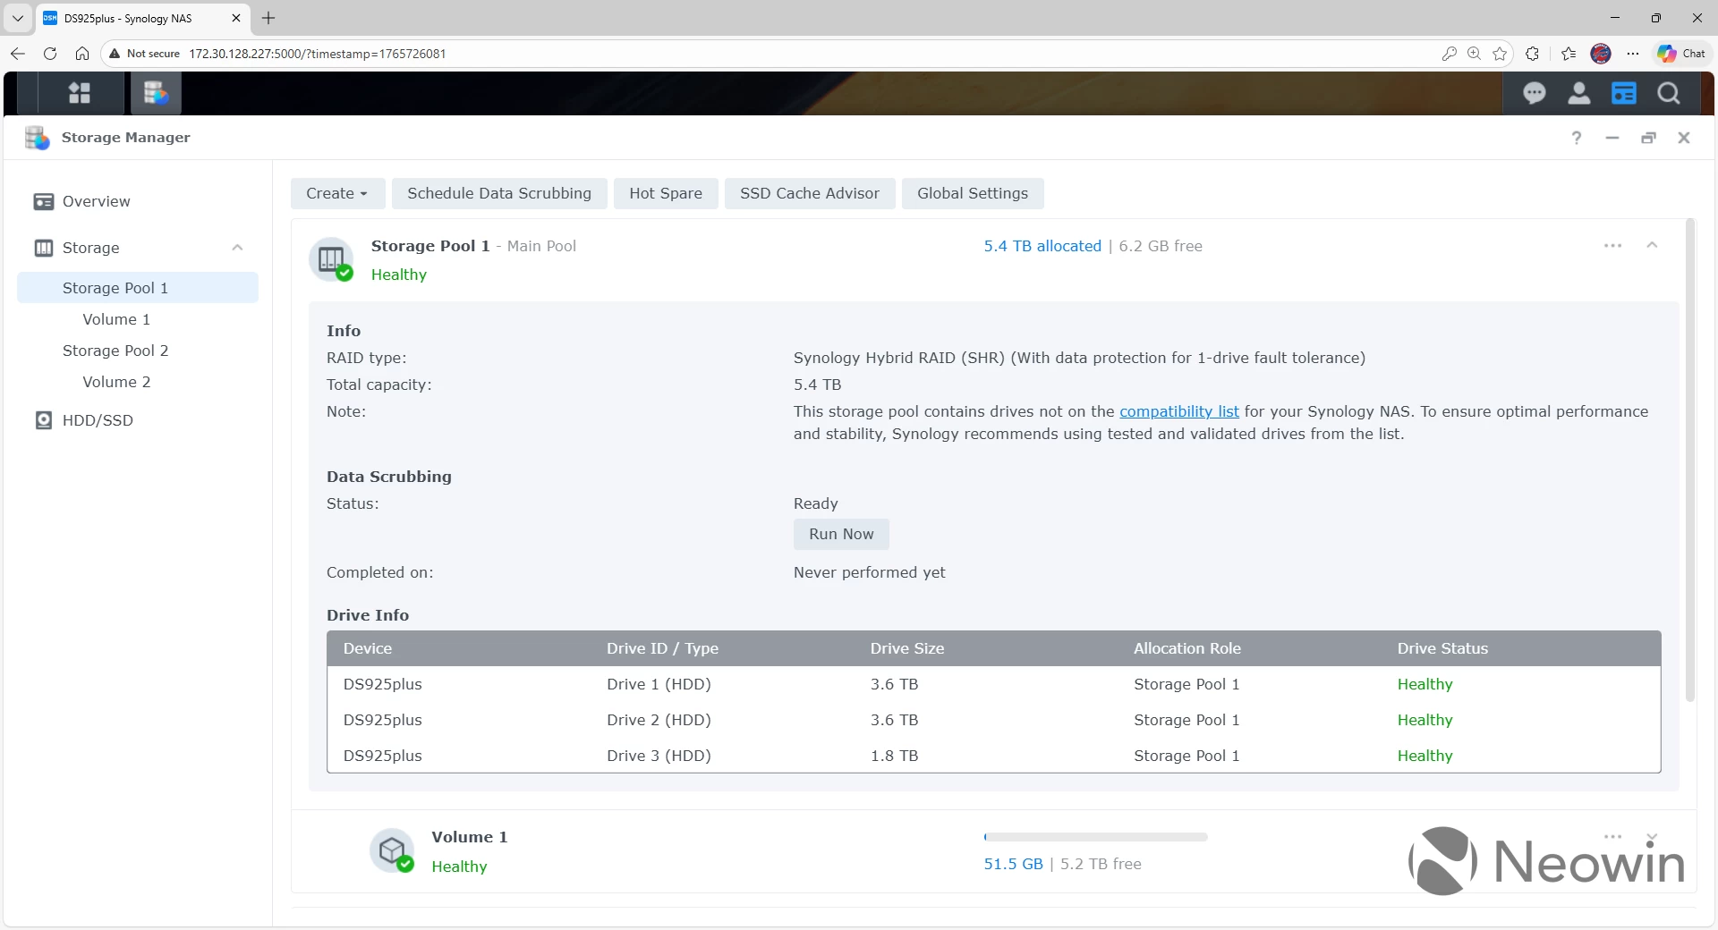Click the Storage Manager taskbar icon
The height and width of the screenshot is (930, 1718).
[156, 93]
